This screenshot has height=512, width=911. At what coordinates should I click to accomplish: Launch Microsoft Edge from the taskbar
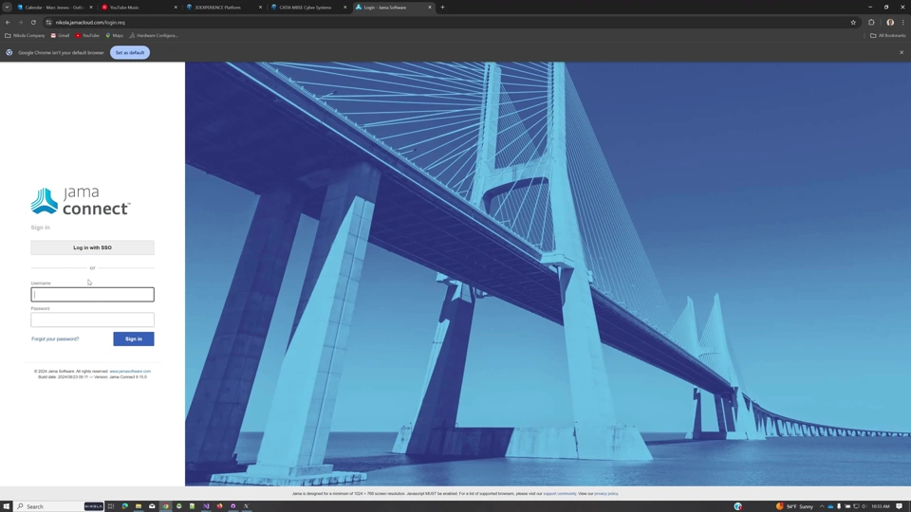[125, 506]
